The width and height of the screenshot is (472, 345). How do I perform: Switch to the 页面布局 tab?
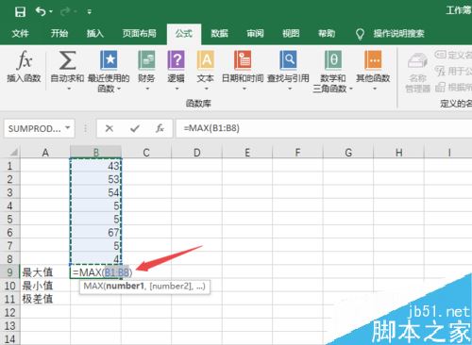click(x=140, y=33)
